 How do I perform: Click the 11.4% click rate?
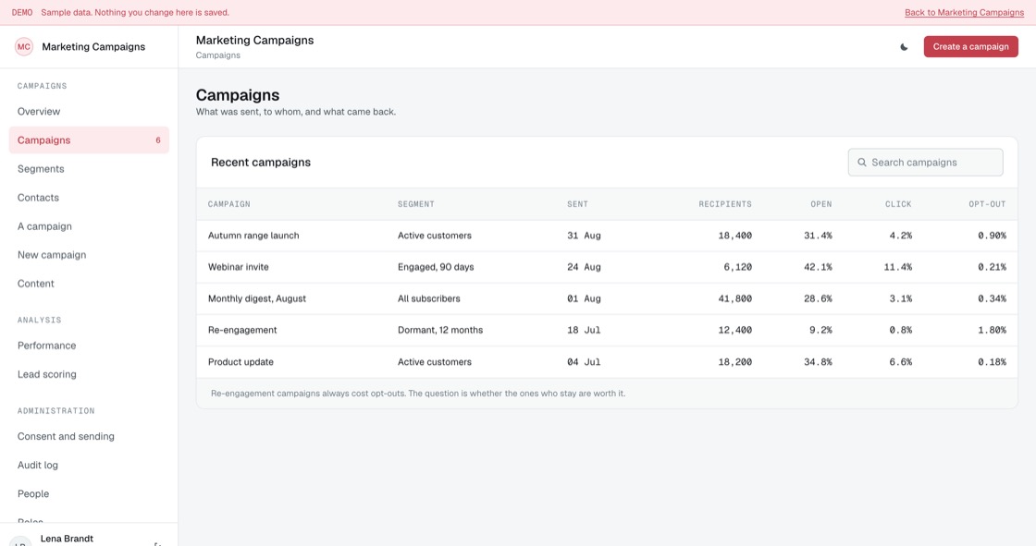coord(898,267)
